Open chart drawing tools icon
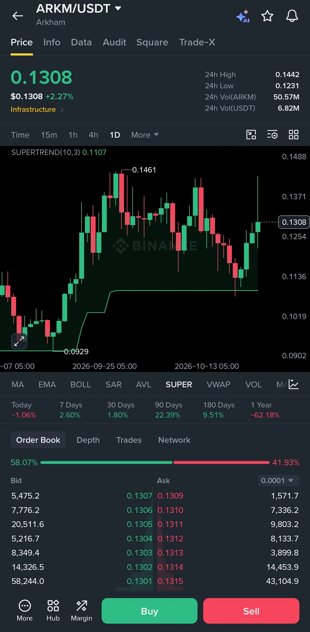This screenshot has width=310, height=632. [x=251, y=135]
